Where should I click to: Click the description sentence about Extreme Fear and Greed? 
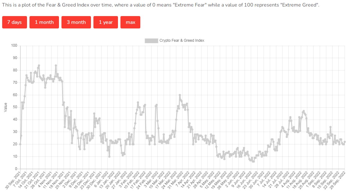point(160,5)
